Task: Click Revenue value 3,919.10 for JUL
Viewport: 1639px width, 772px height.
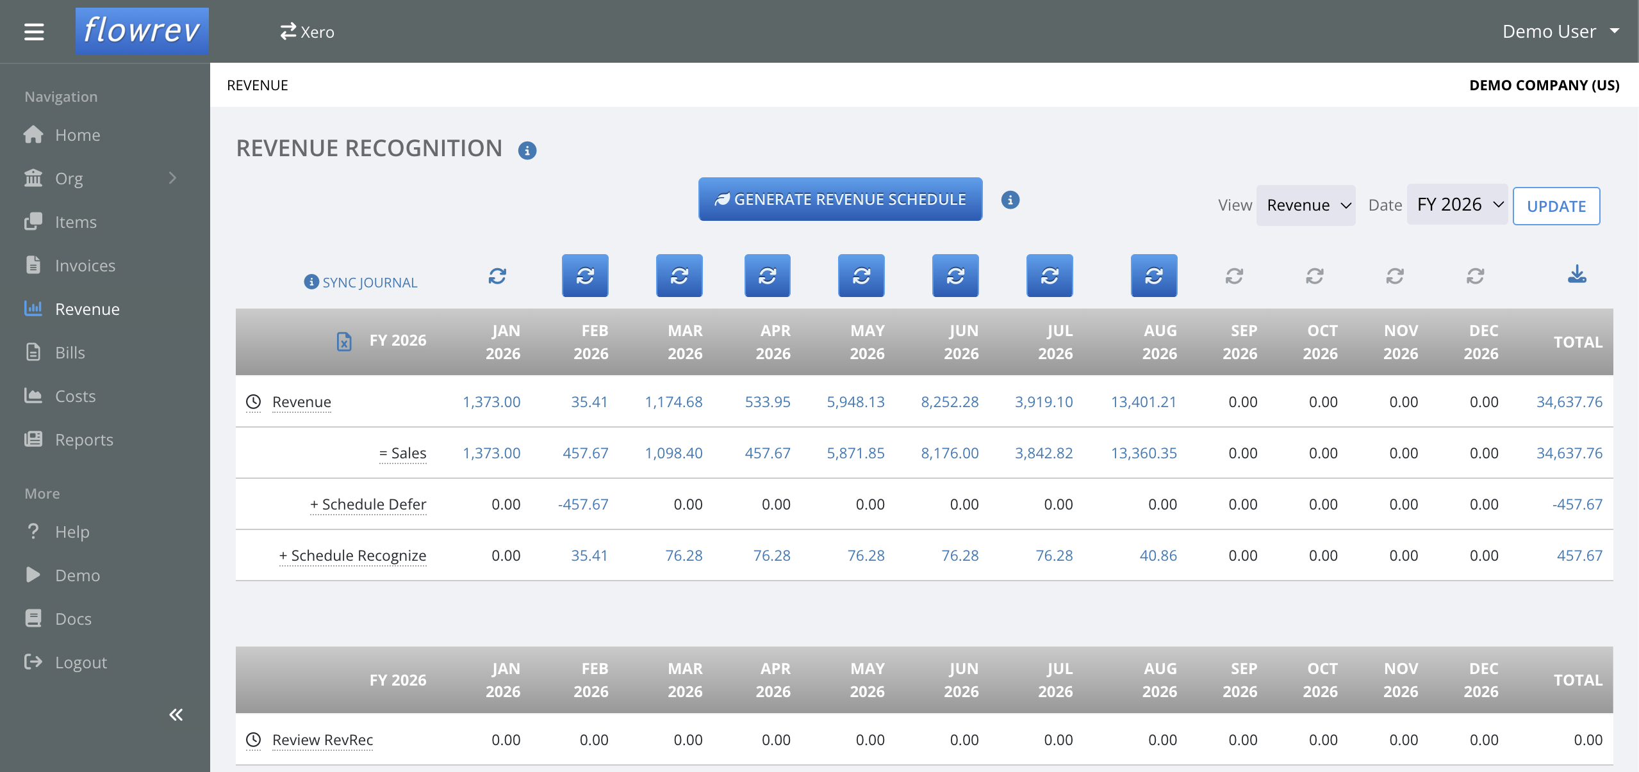Action: 1044,402
